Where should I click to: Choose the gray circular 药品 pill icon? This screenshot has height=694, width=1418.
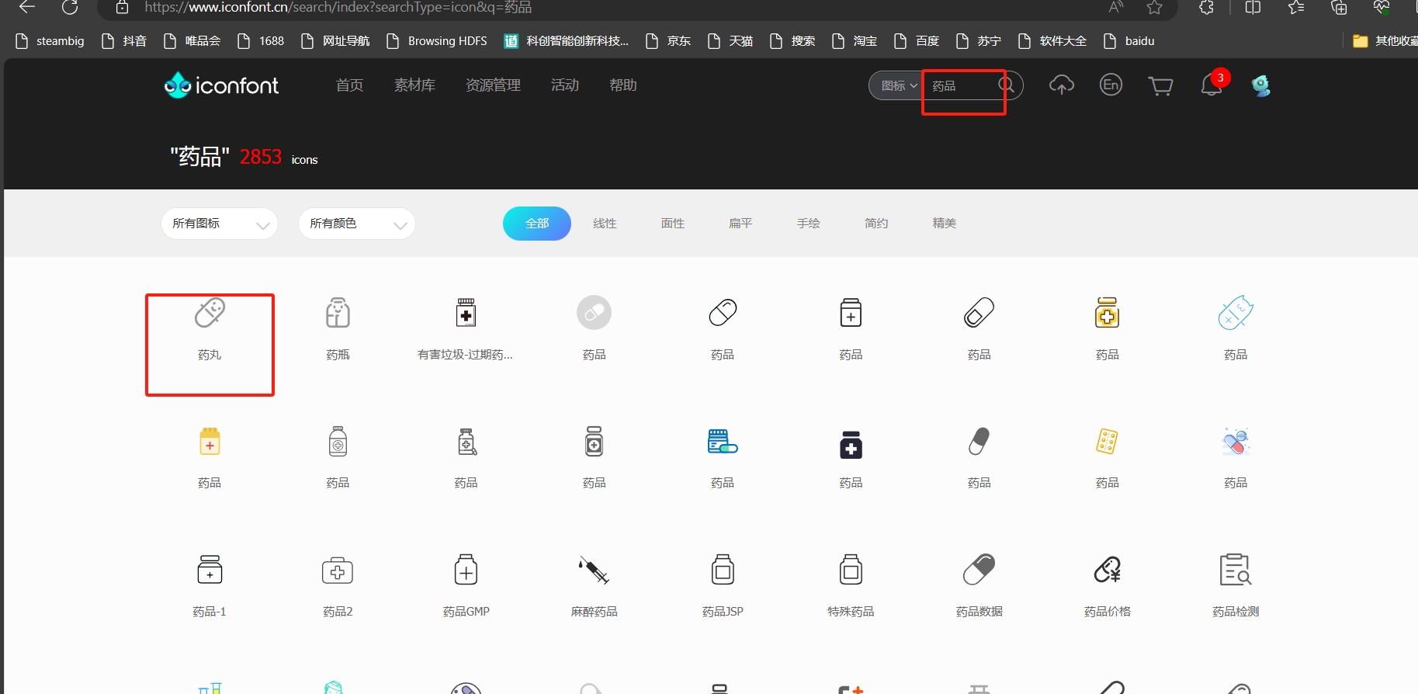pyautogui.click(x=594, y=313)
